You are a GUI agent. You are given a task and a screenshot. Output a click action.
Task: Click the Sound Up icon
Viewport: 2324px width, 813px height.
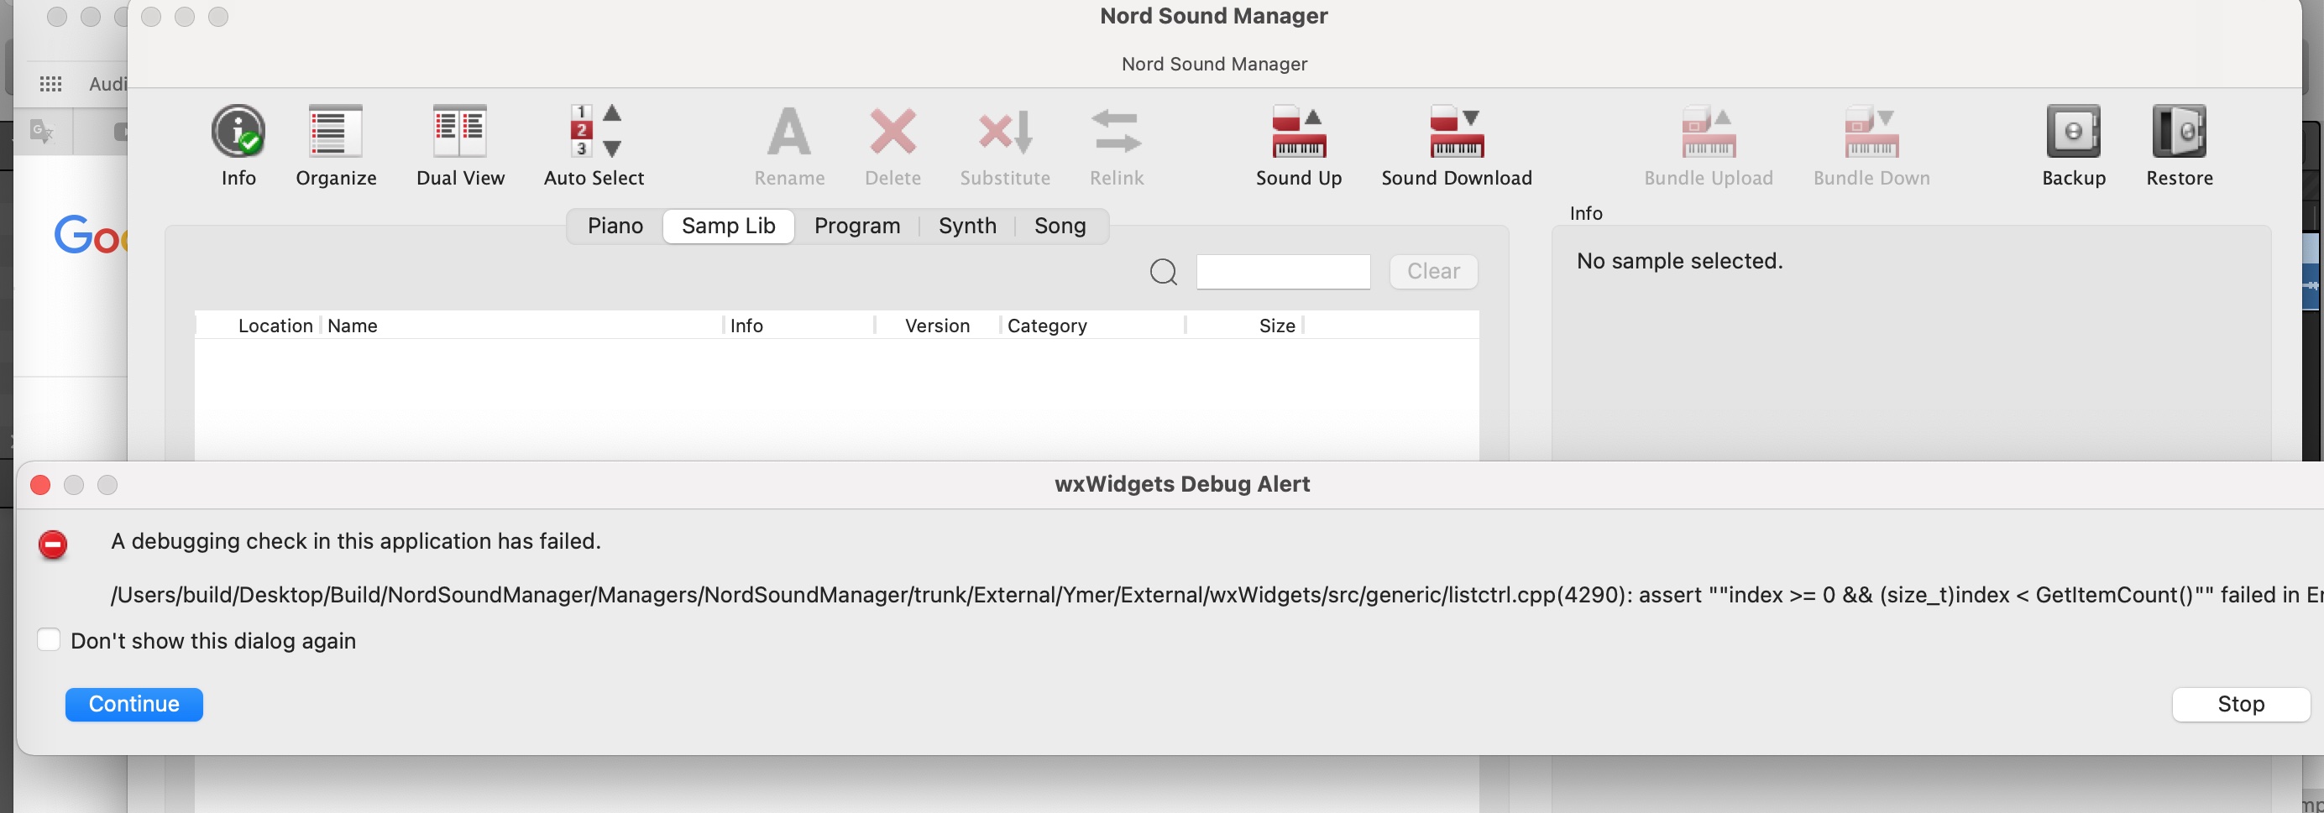click(x=1298, y=132)
